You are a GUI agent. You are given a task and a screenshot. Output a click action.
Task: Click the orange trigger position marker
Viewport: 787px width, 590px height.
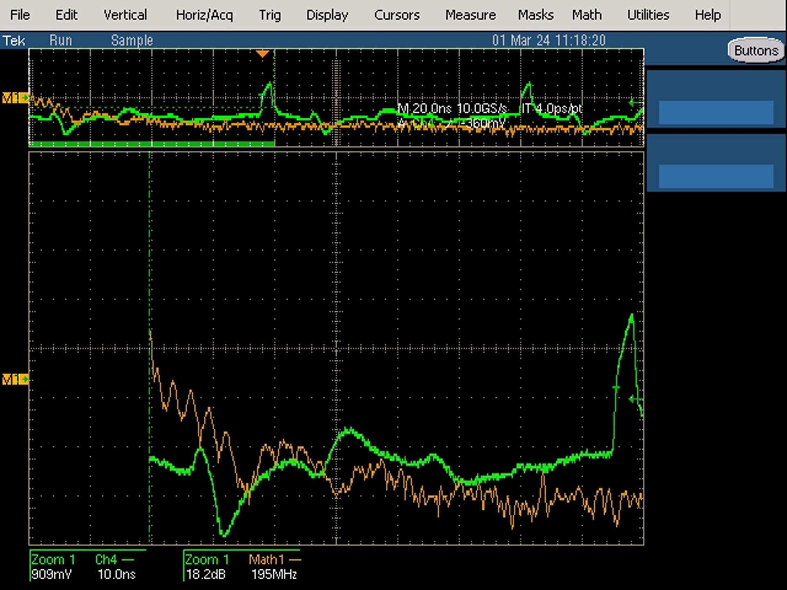[x=262, y=54]
